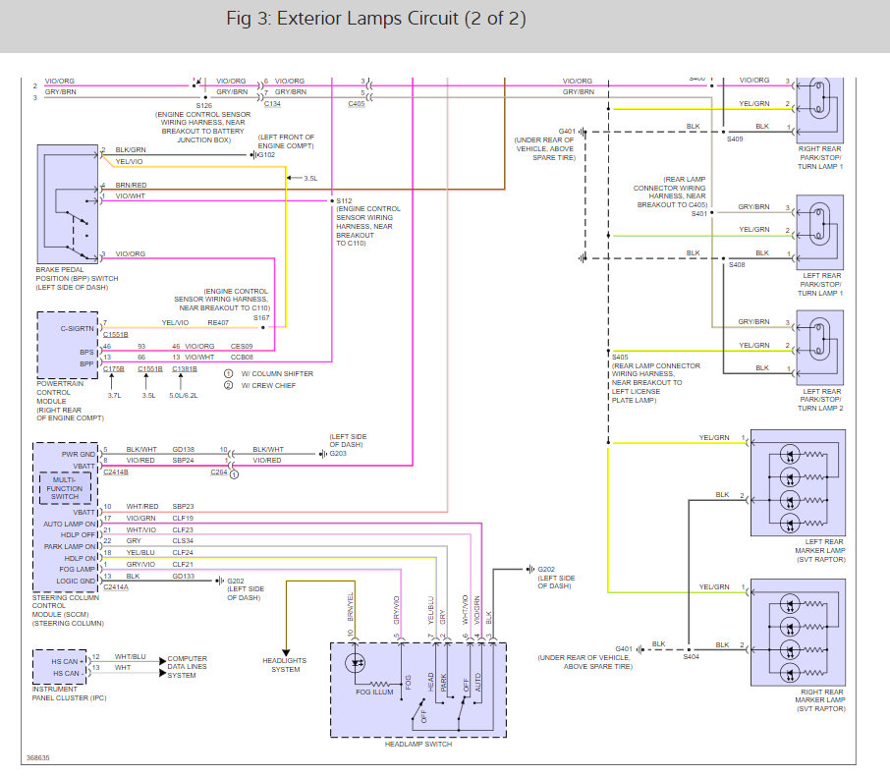This screenshot has width=890, height=777.
Task: Click the RIGHT REAR PARK/STOP/TURN LAMP 1 label
Action: (x=820, y=158)
